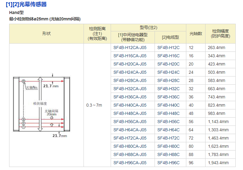This screenshot has width=243, height=170.
Task: Select the 0.3～7m detection distance cell
Action: click(x=94, y=105)
